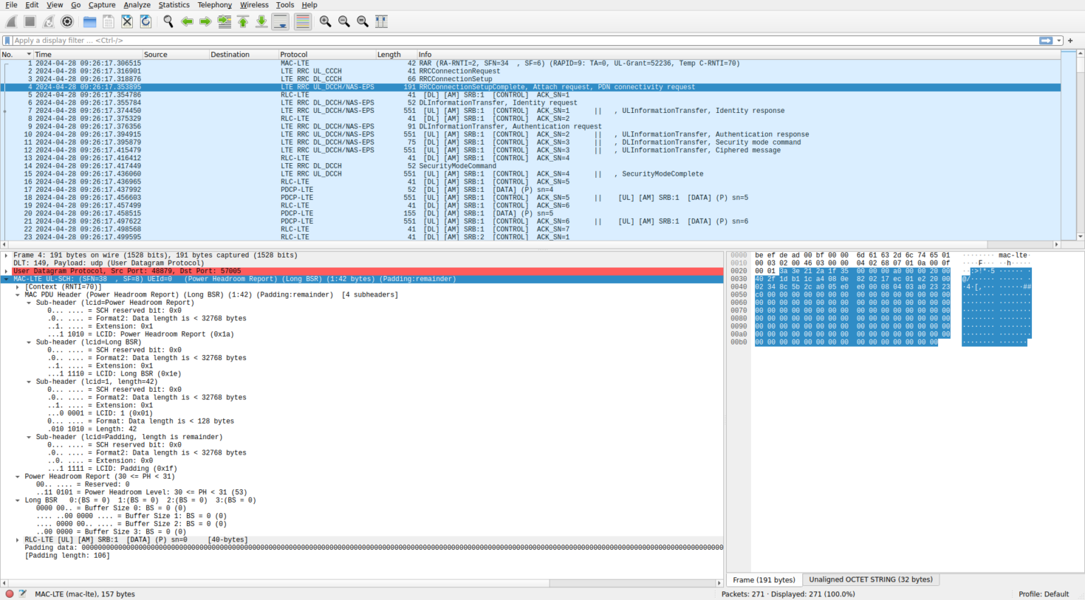Screen dimensions: 1085x600
Task: Jump to the last packet with the down-arrow icon
Action: point(261,21)
